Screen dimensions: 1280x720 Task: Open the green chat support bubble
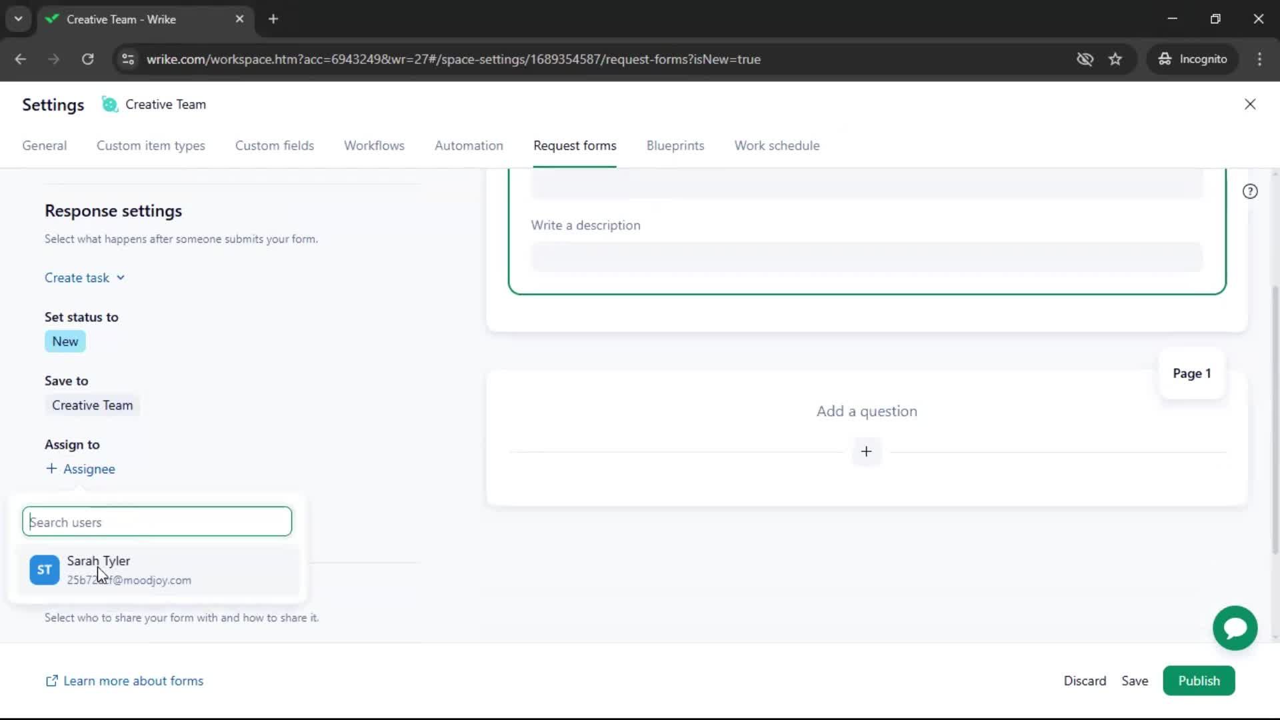pyautogui.click(x=1235, y=628)
